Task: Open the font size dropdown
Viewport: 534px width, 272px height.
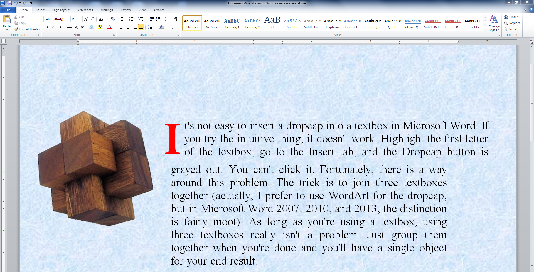Action: [81, 19]
